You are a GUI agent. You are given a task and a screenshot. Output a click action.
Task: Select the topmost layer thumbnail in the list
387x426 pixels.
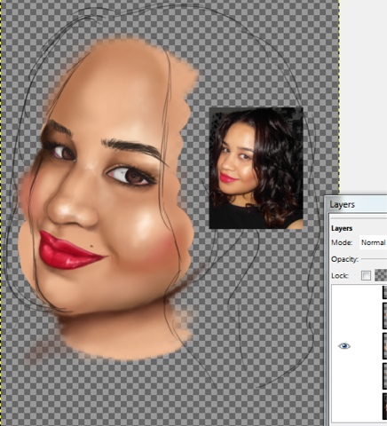click(384, 292)
